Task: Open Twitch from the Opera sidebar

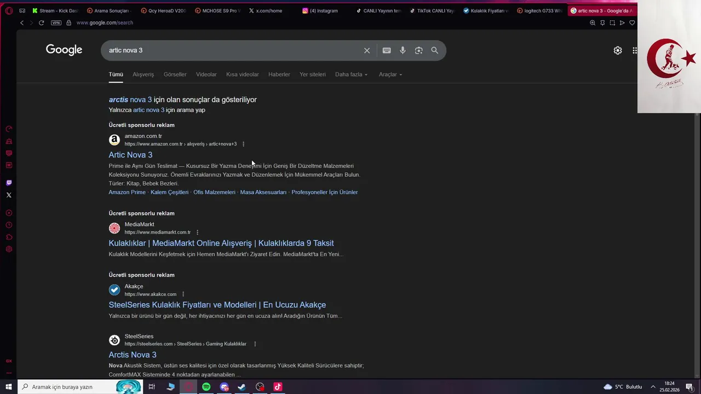Action: tap(9, 183)
